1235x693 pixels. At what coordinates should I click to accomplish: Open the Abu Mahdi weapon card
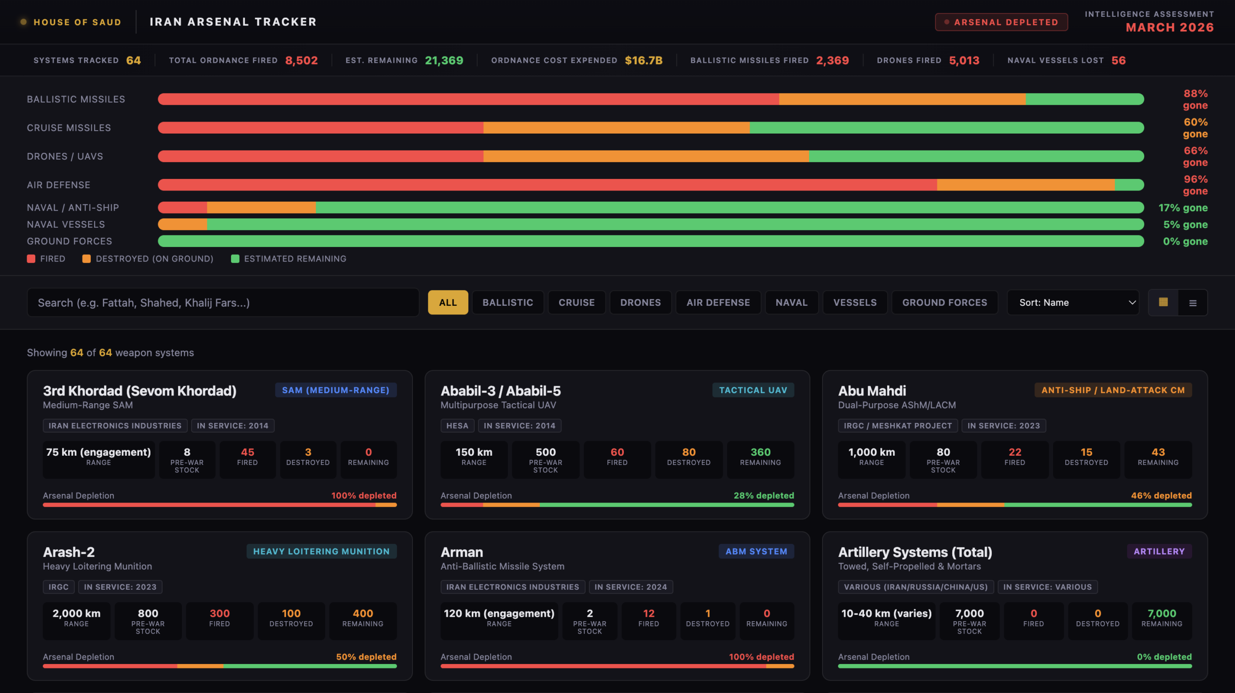pos(872,391)
